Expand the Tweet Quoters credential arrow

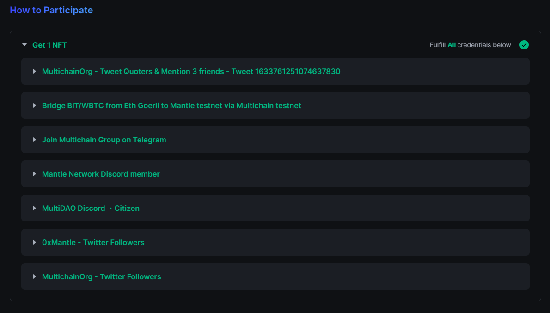point(34,71)
